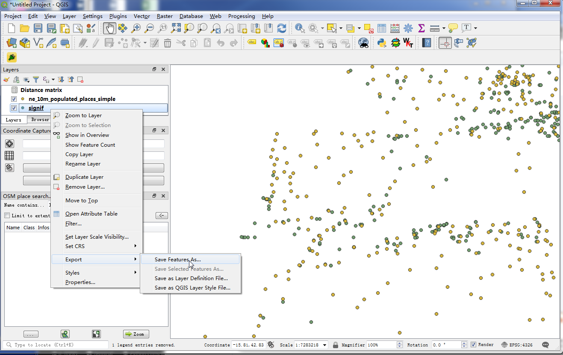This screenshot has height=355, width=563.
Task: Toggle the Render checkbox in status bar
Action: 473,345
